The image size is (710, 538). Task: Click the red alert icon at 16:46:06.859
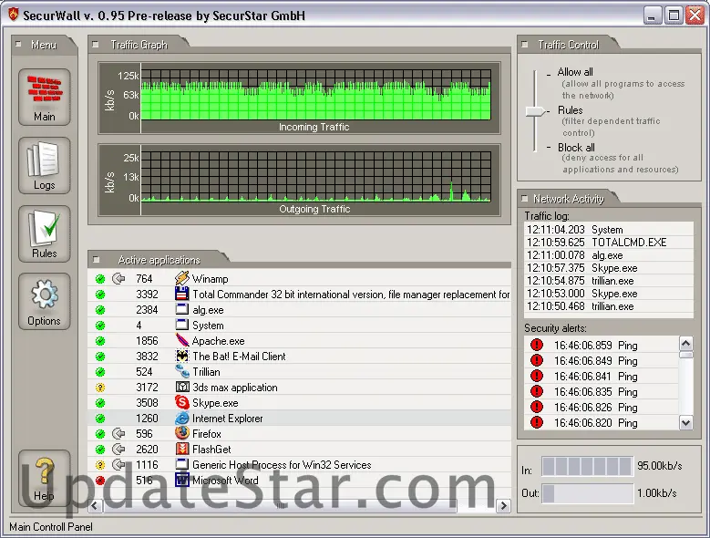pyautogui.click(x=537, y=345)
